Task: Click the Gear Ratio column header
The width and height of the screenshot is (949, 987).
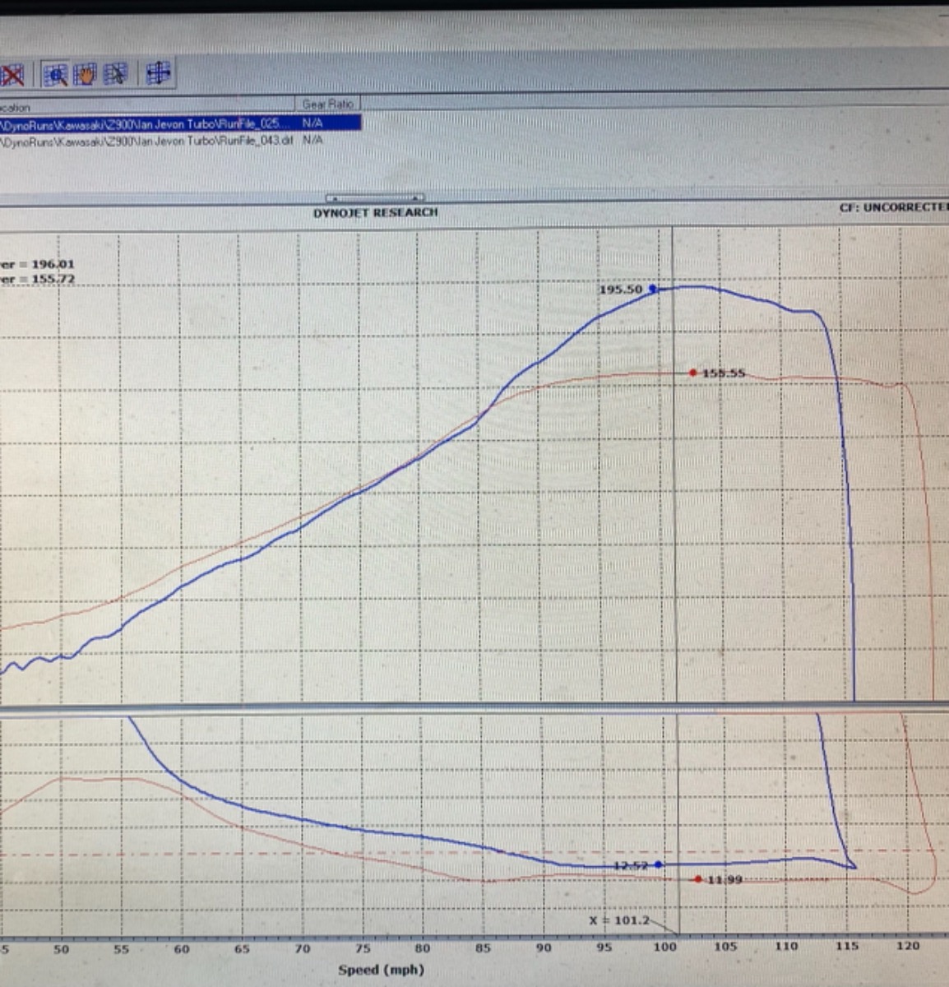Action: tap(327, 104)
